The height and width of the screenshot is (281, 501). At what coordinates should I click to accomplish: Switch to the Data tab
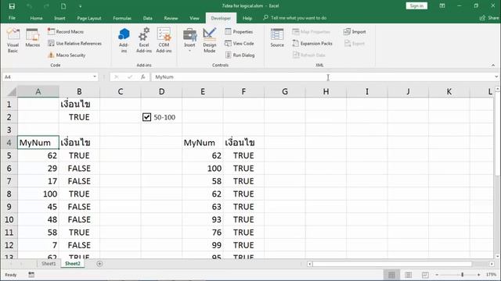(x=148, y=18)
